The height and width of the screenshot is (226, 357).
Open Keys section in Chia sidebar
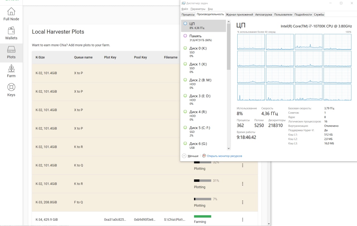pyautogui.click(x=11, y=90)
